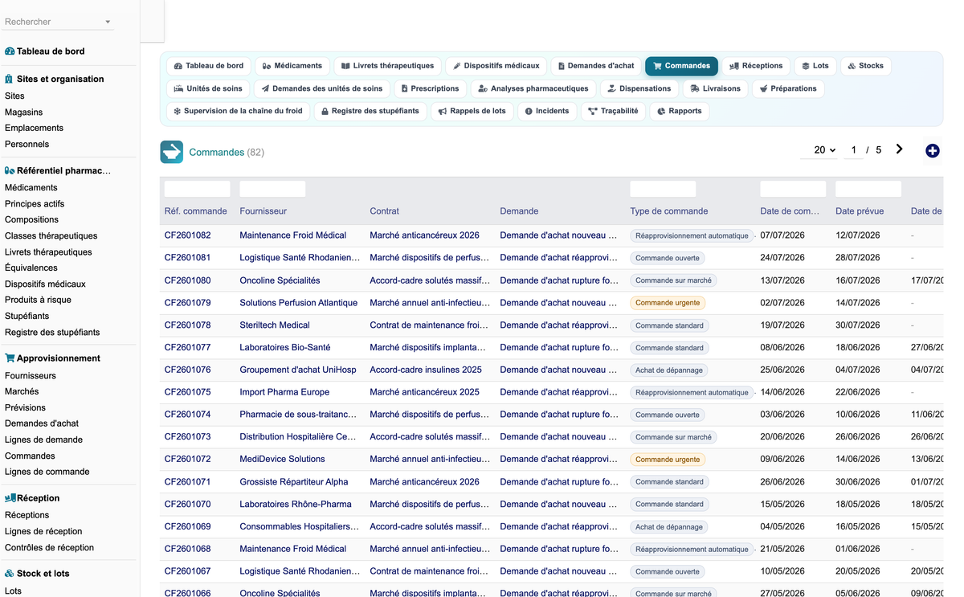Open Produits à risque in sidebar
The image size is (964, 597).
coord(38,300)
